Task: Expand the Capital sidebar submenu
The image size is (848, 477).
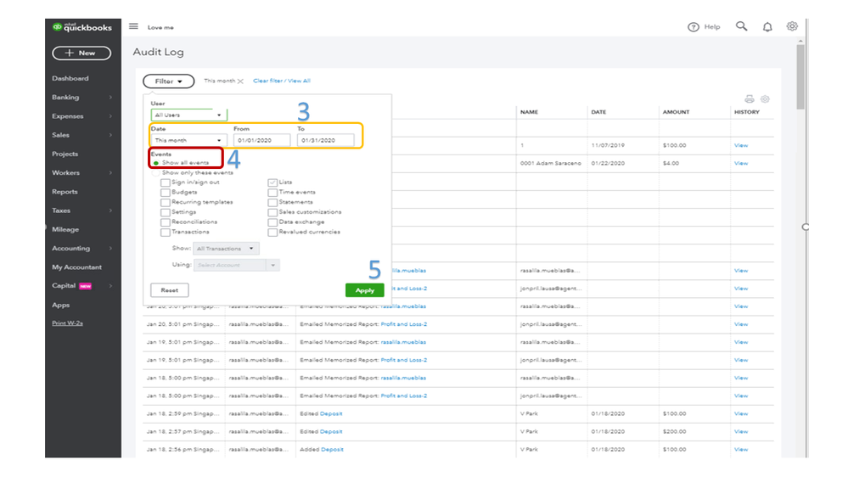Action: pyautogui.click(x=110, y=285)
